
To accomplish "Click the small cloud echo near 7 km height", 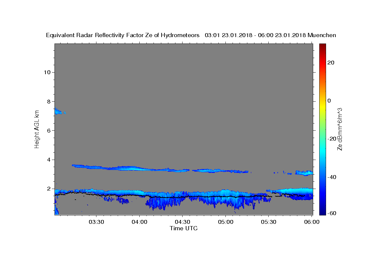I will 59,111.
